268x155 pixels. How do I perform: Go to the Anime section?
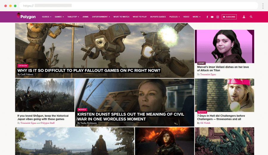pyautogui.click(x=85, y=17)
